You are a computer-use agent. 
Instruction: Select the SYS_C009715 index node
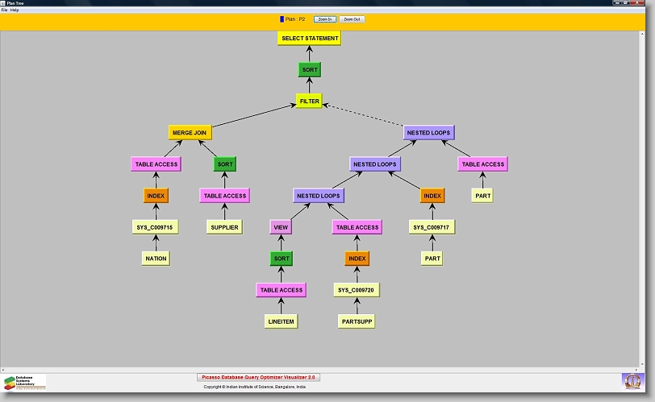pyautogui.click(x=156, y=227)
